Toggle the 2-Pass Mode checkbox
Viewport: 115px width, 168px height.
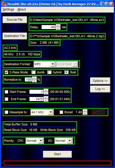tap(6, 72)
